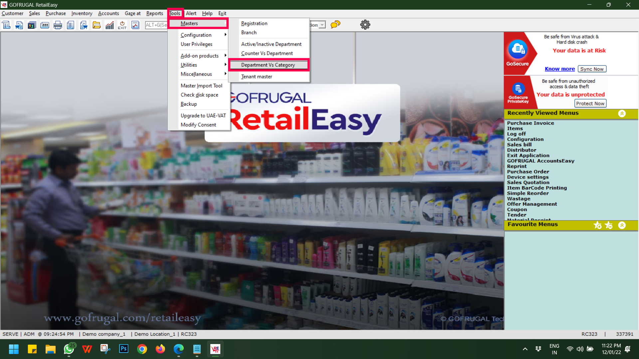639x359 pixels.
Task: Open the toolbar combo box dropdown arrow
Action: point(322,25)
